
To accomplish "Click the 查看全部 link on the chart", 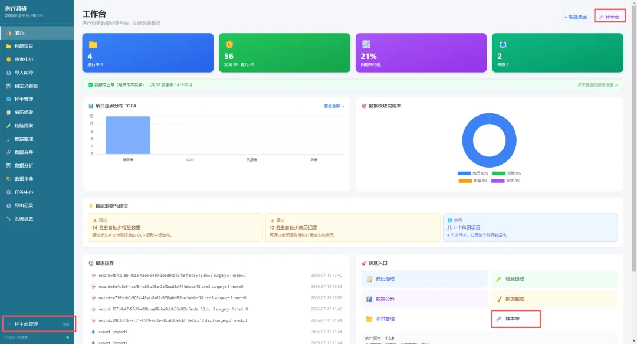I will point(334,106).
